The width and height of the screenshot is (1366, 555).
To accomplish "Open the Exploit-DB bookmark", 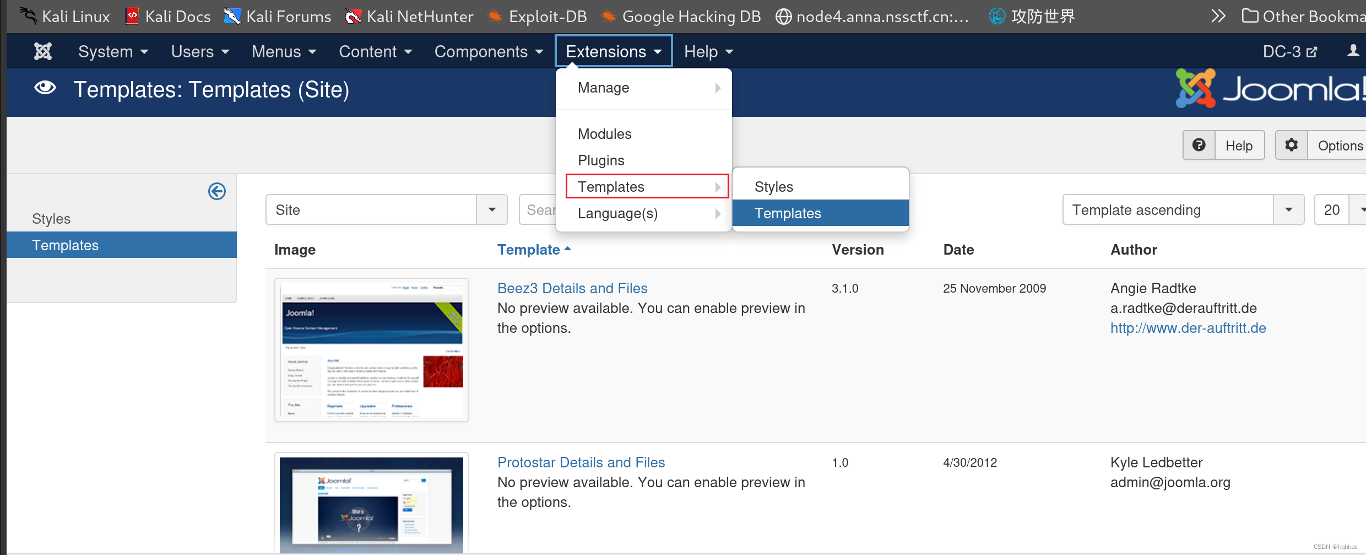I will pos(538,17).
